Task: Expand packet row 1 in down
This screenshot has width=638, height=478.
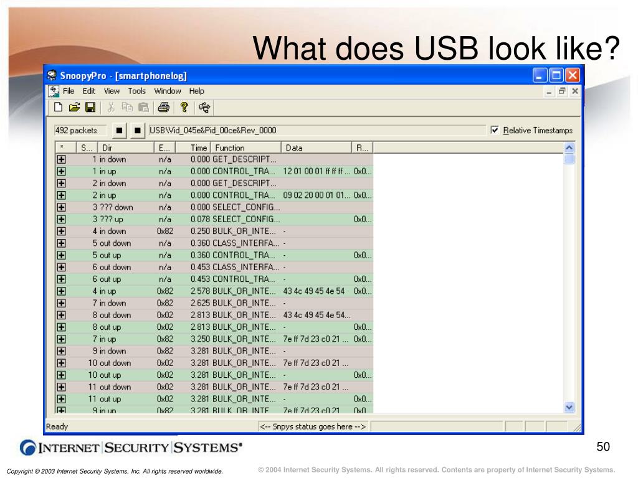Action: point(62,159)
